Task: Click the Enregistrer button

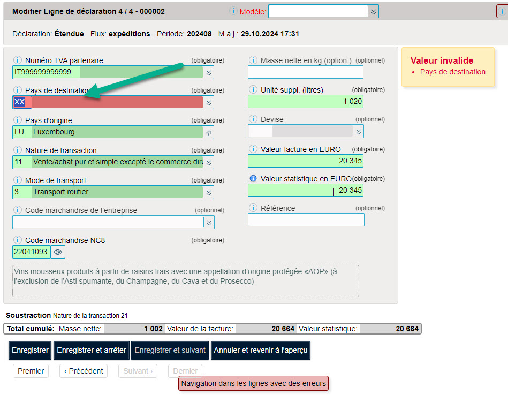Action: click(x=30, y=350)
